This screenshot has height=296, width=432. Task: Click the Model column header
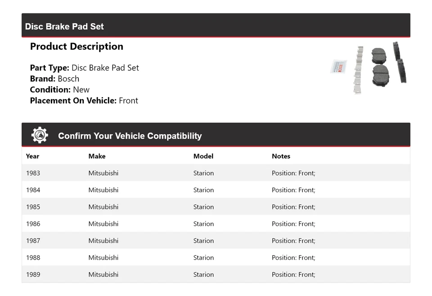pyautogui.click(x=203, y=156)
